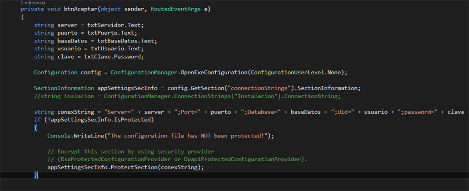Click 'OpenExeConfiguration' method call
The width and height of the screenshot is (469, 191).
click(214, 73)
